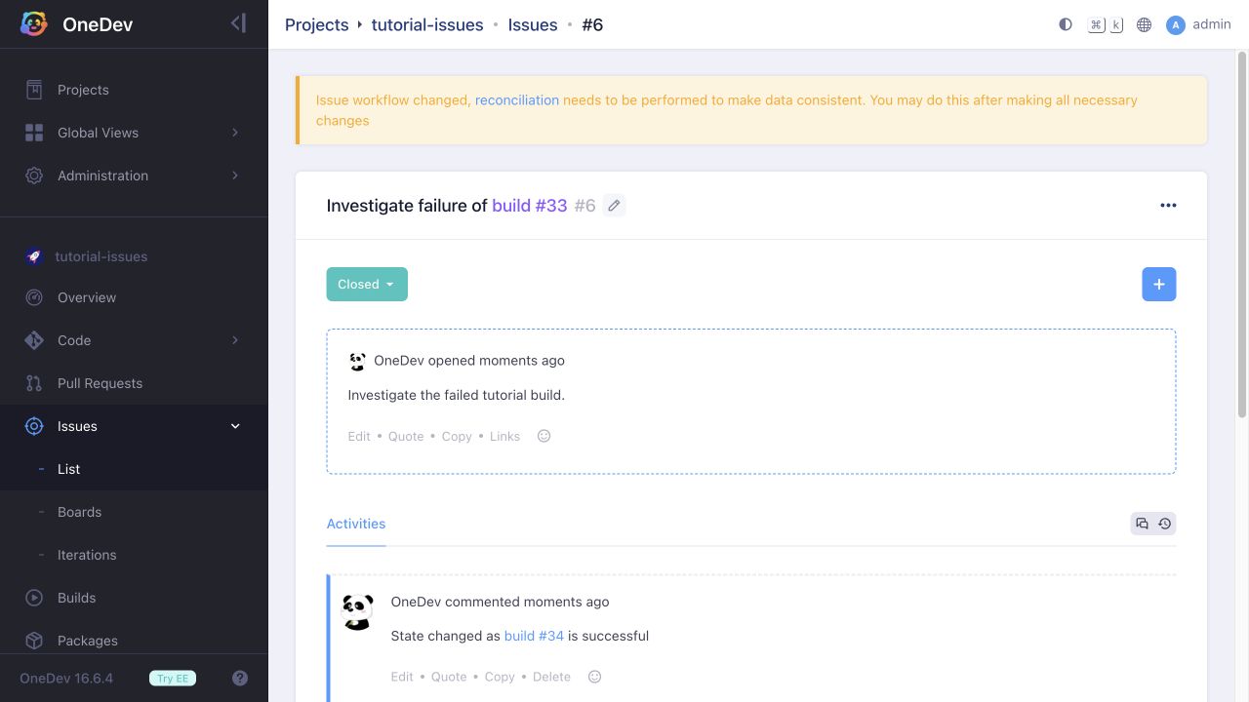The width and height of the screenshot is (1249, 702).
Task: Expand the Code submenu chevron
Action: (235, 340)
